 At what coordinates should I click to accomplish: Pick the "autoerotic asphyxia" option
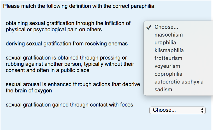tap(179, 82)
